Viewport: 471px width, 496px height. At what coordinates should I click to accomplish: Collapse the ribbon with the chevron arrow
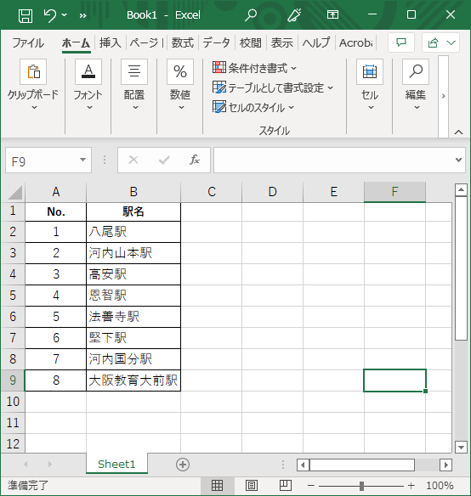pyautogui.click(x=458, y=132)
